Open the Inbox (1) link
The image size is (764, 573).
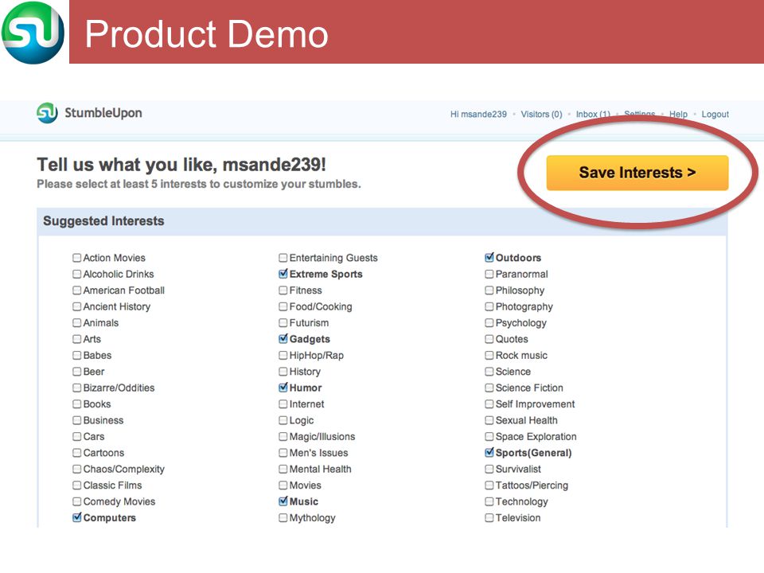click(593, 114)
